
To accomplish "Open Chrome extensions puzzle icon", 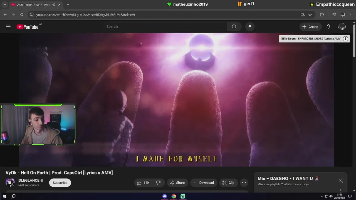I will [322, 14].
